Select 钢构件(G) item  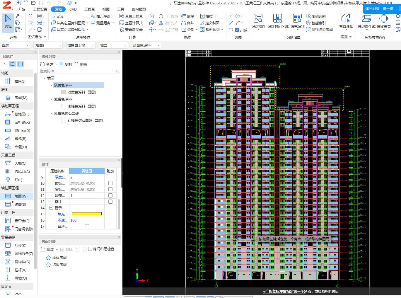coord(17,262)
